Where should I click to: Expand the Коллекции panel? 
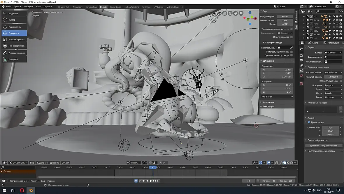point(268,102)
